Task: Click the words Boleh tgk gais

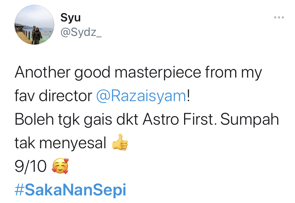Action: pos(63,120)
